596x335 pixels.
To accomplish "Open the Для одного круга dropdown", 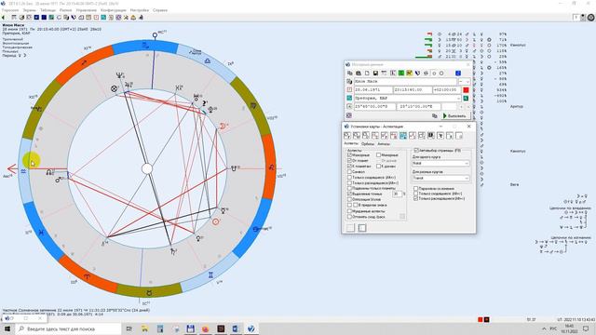I will [x=440, y=164].
